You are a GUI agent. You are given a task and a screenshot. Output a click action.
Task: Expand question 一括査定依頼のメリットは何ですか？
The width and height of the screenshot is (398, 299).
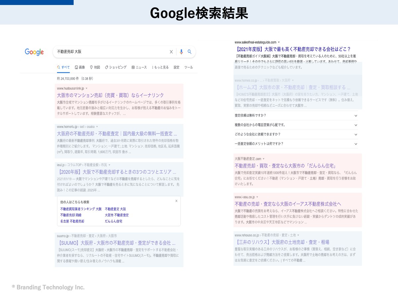pyautogui.click(x=296, y=144)
